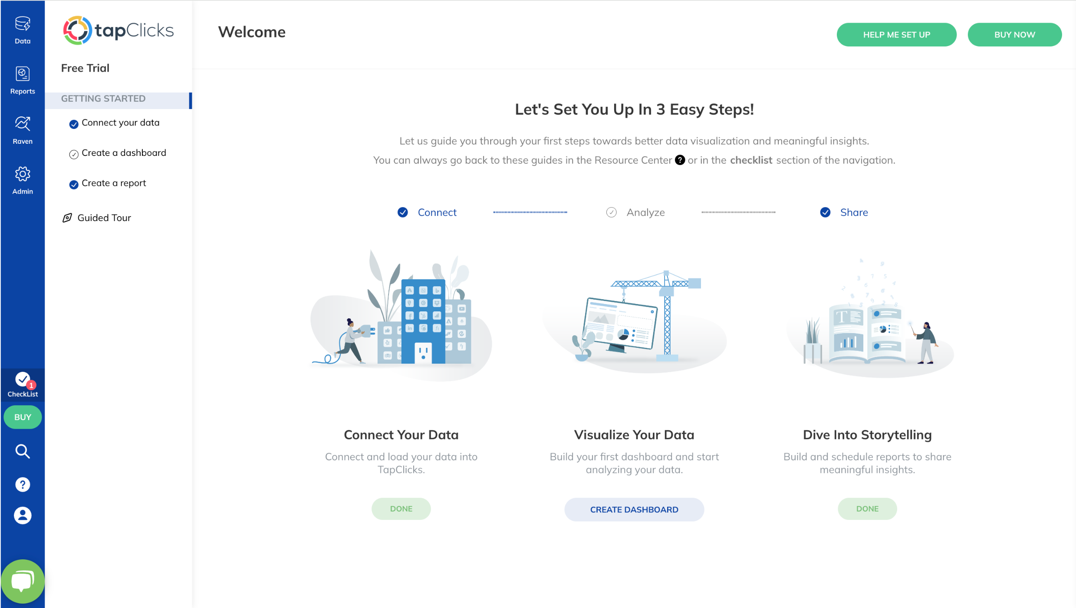Open the Data section in the sidebar
This screenshot has width=1076, height=608.
click(x=22, y=29)
